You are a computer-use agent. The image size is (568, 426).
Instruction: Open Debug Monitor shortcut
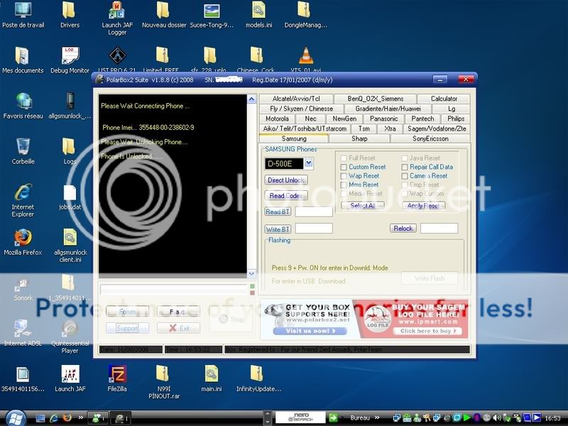70,60
